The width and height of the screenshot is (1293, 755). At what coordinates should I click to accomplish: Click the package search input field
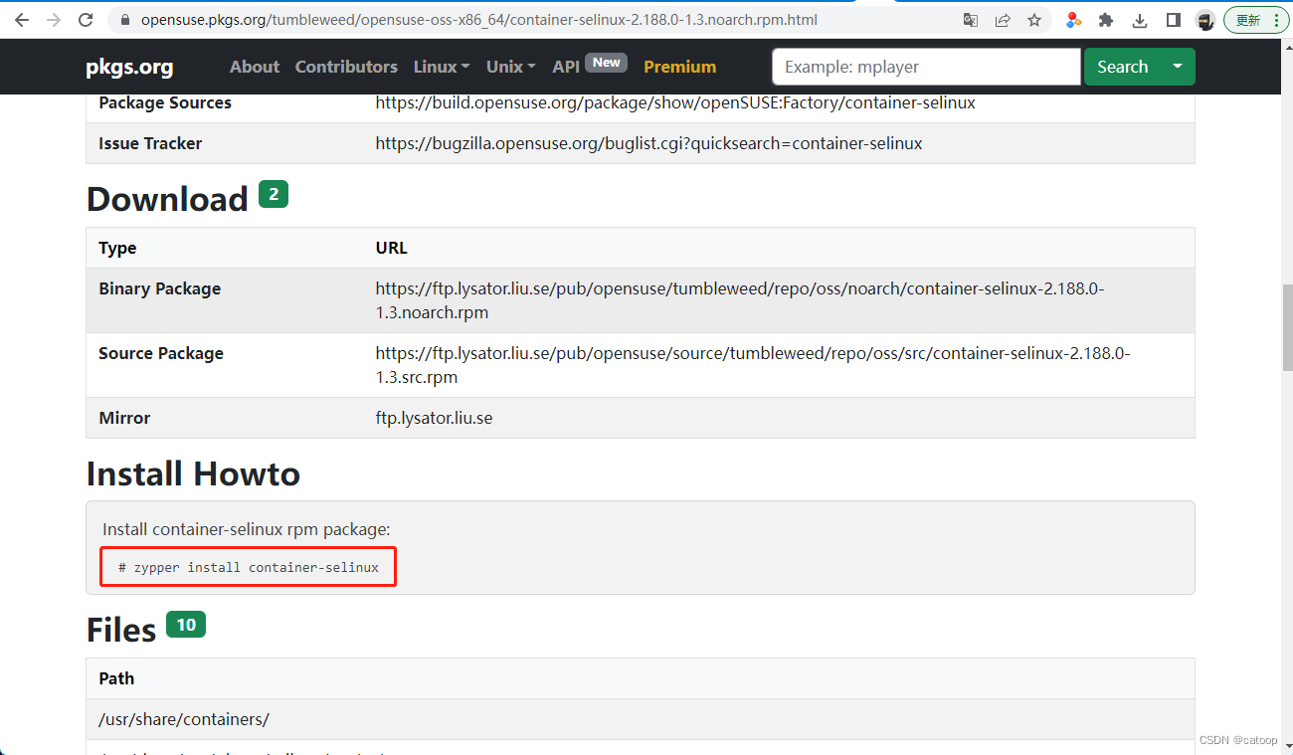(x=925, y=67)
